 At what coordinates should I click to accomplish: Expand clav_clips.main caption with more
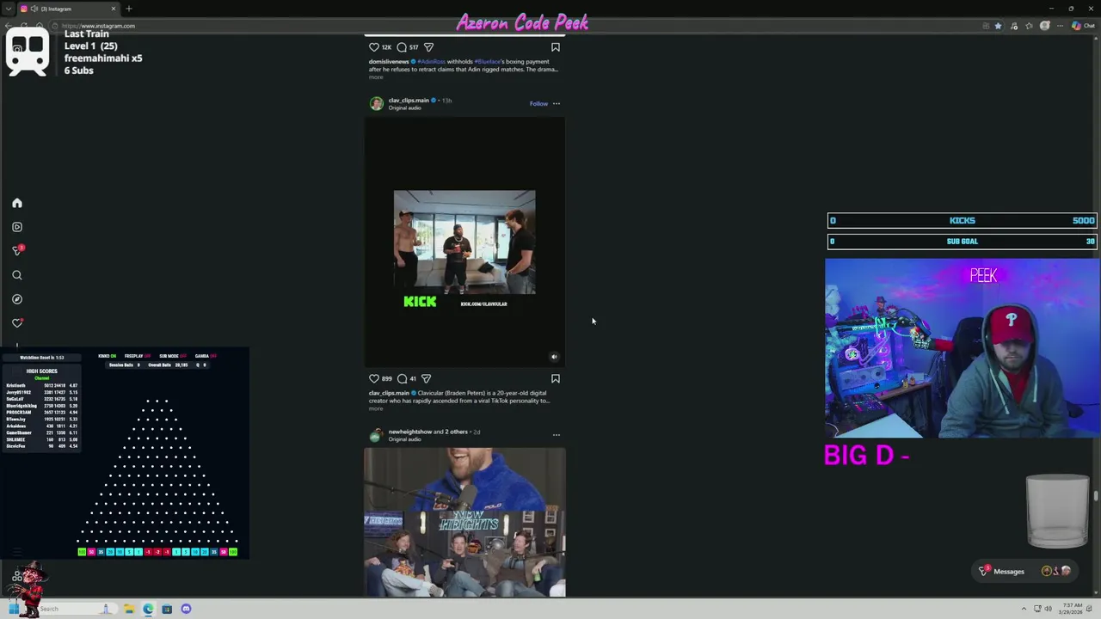click(376, 408)
